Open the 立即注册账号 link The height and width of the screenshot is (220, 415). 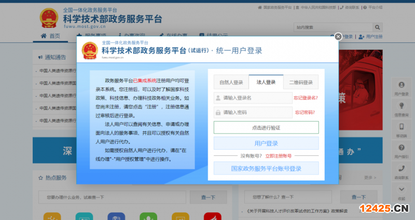coord(279,156)
